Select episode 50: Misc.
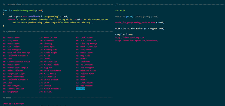Viewport: 225px width, 106px height. pos(81,77)
